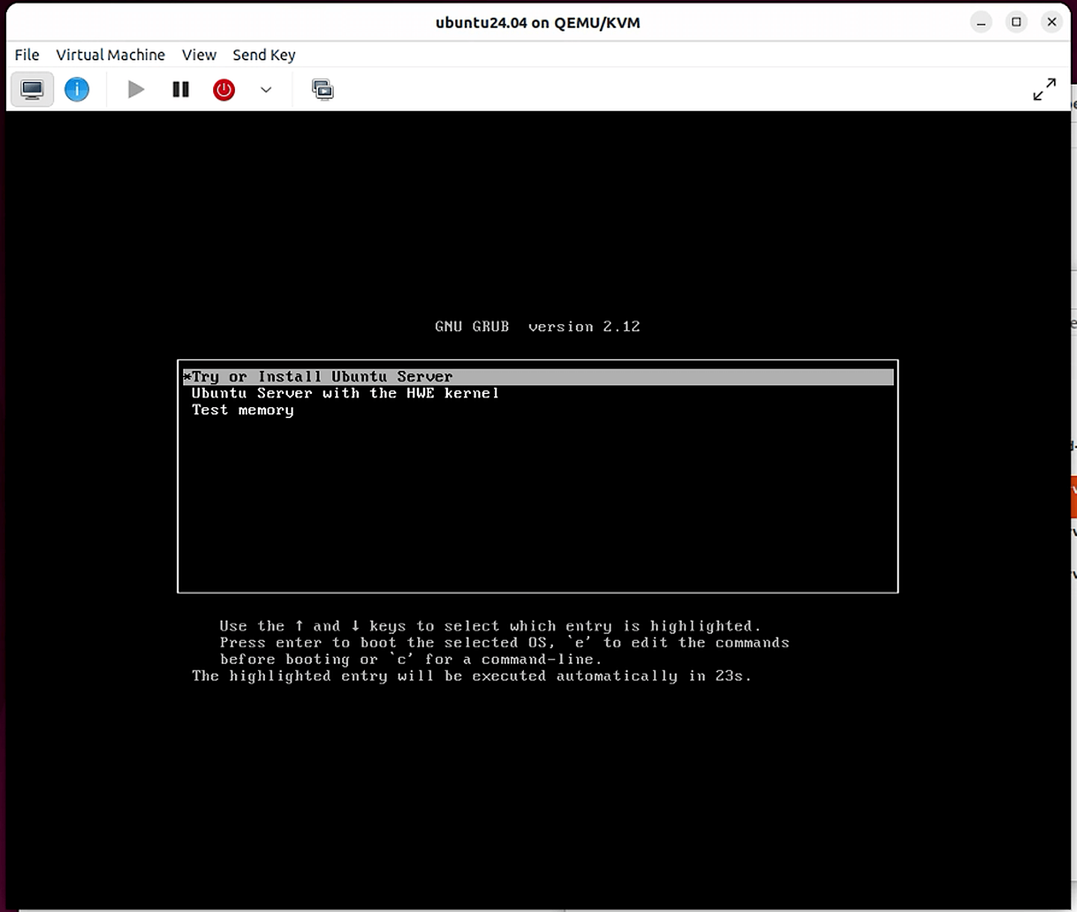Close the ubuntu24.04 VM window
The width and height of the screenshot is (1077, 912).
pyautogui.click(x=1052, y=22)
